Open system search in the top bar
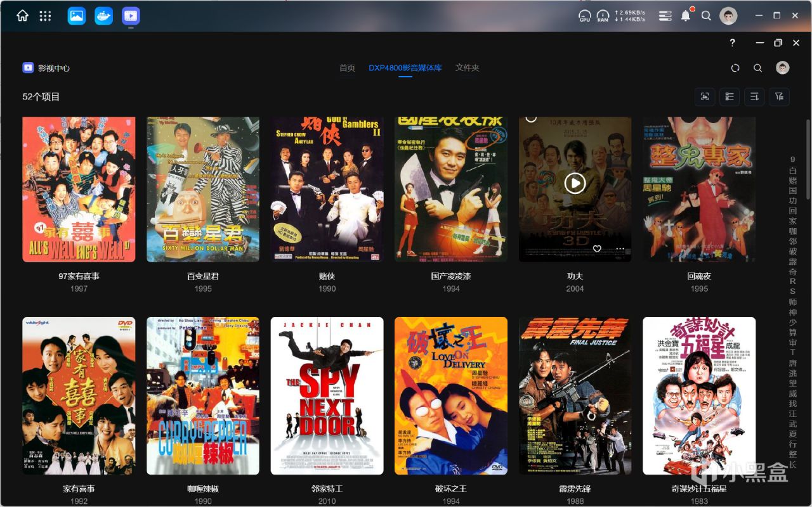Screen dimensions: 812x507 [x=706, y=16]
